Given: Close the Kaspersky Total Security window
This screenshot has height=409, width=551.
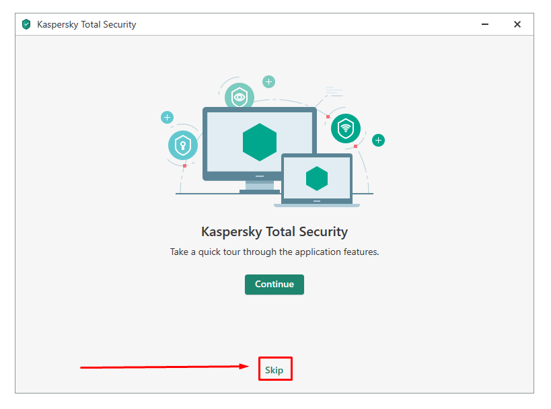Looking at the screenshot, I should pyautogui.click(x=517, y=24).
